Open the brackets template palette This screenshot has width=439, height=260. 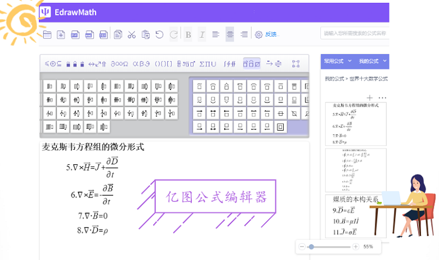click(x=164, y=64)
